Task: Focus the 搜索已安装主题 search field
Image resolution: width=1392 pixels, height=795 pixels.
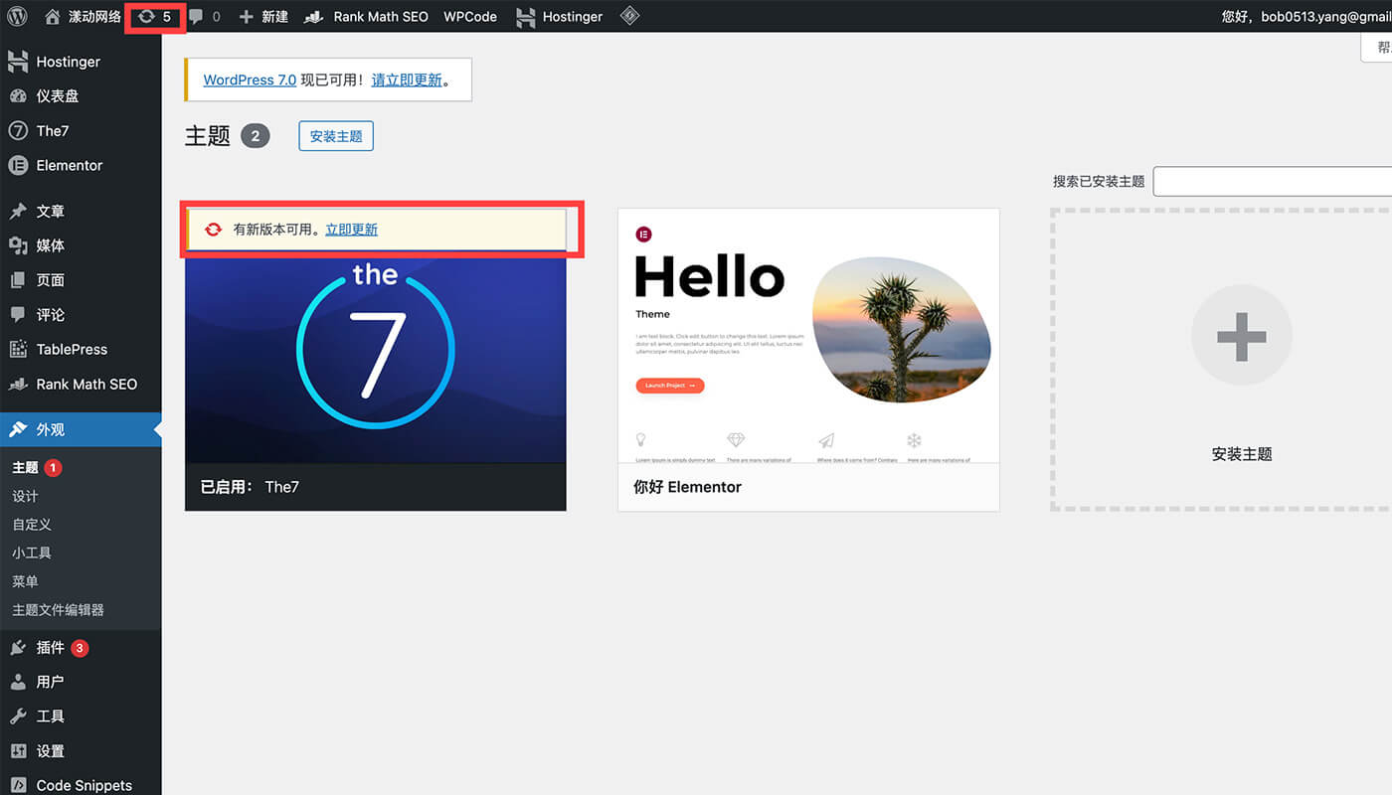Action: point(1273,182)
